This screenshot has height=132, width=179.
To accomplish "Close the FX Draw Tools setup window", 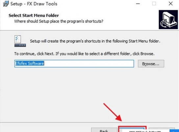I will pos(170,4).
